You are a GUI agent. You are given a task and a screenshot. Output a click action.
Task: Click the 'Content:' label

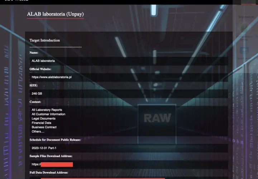click(35, 102)
